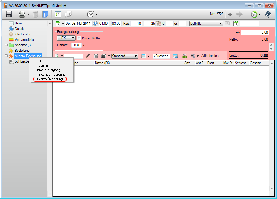277x199 pixels.
Task: Click the trash bin icon above article list
Action: [96, 56]
